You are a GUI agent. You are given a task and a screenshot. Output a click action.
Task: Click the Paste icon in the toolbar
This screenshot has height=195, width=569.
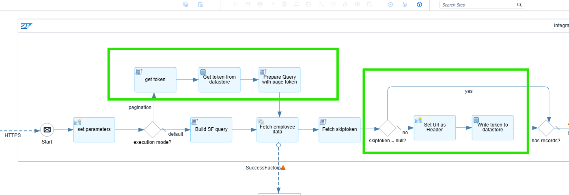(200, 5)
